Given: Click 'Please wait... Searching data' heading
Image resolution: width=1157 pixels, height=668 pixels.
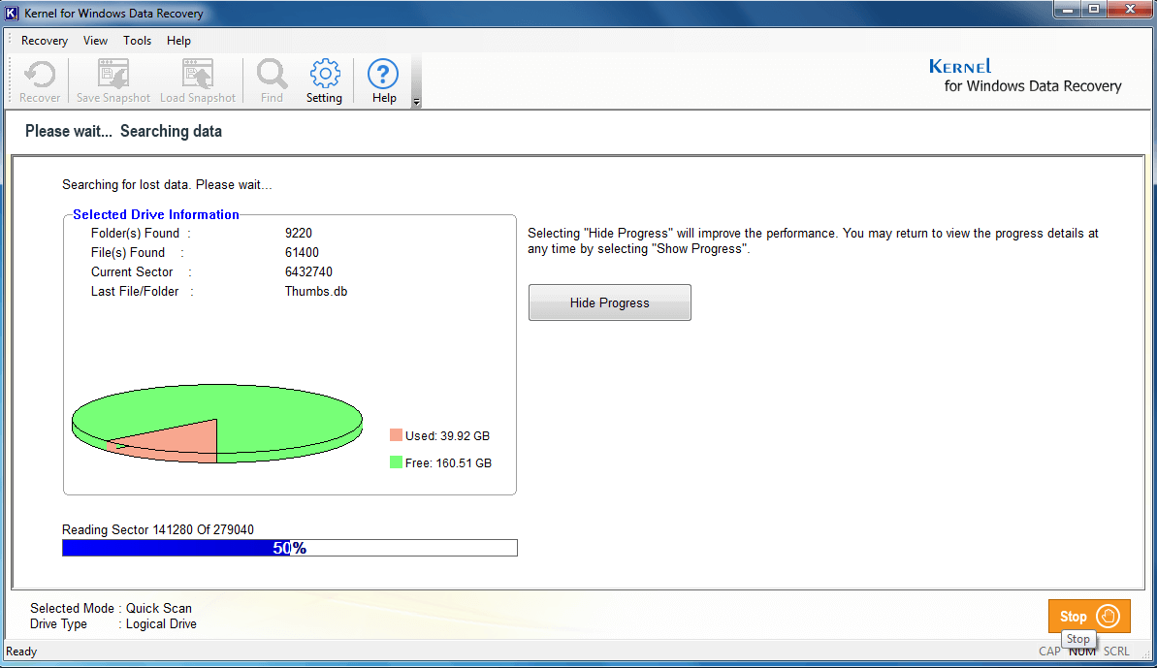Looking at the screenshot, I should coord(123,131).
